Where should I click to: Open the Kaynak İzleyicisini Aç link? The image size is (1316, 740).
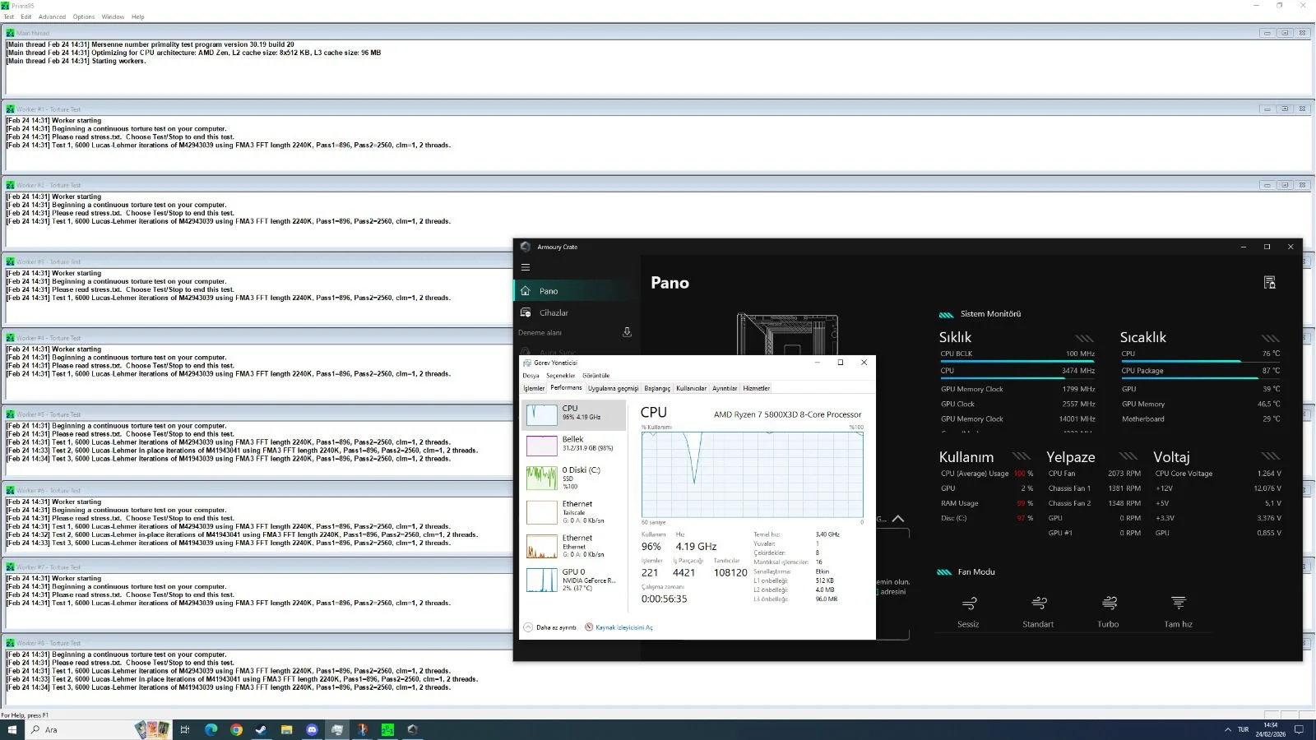(x=619, y=627)
